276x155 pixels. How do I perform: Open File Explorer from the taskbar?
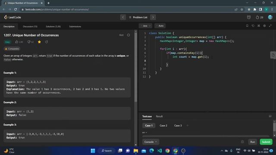click(136, 151)
